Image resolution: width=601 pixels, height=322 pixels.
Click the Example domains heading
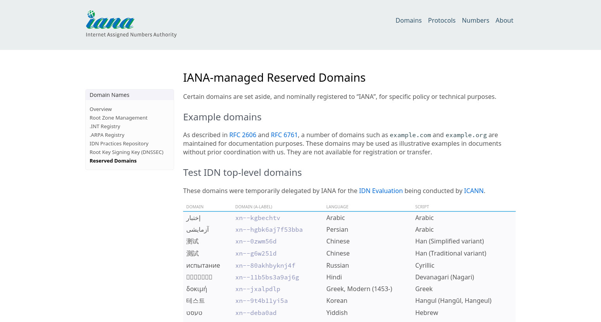(222, 117)
